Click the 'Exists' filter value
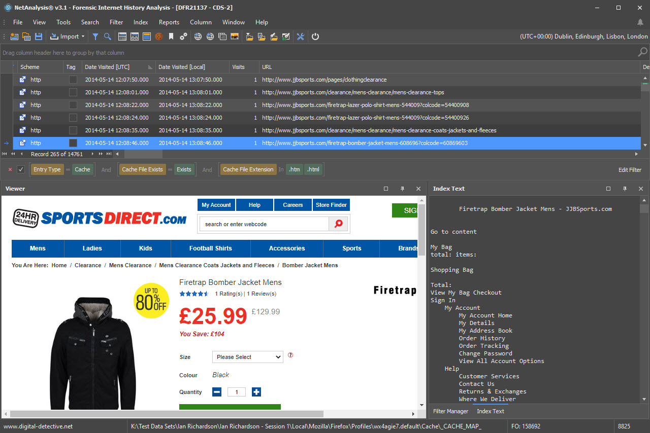This screenshot has height=433, width=650. pos(184,169)
